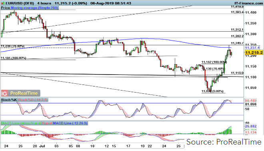Click the Signal indicator label
Screen dimensions: 264x151
47,123
